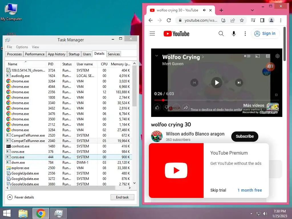The height and width of the screenshot is (219, 292).
Task: Open the Windows Start button
Action: pyautogui.click(x=7, y=213)
